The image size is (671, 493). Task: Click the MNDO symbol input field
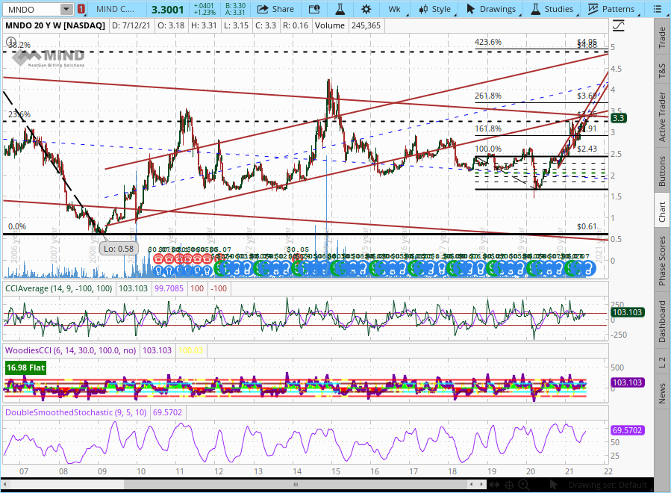coord(31,9)
